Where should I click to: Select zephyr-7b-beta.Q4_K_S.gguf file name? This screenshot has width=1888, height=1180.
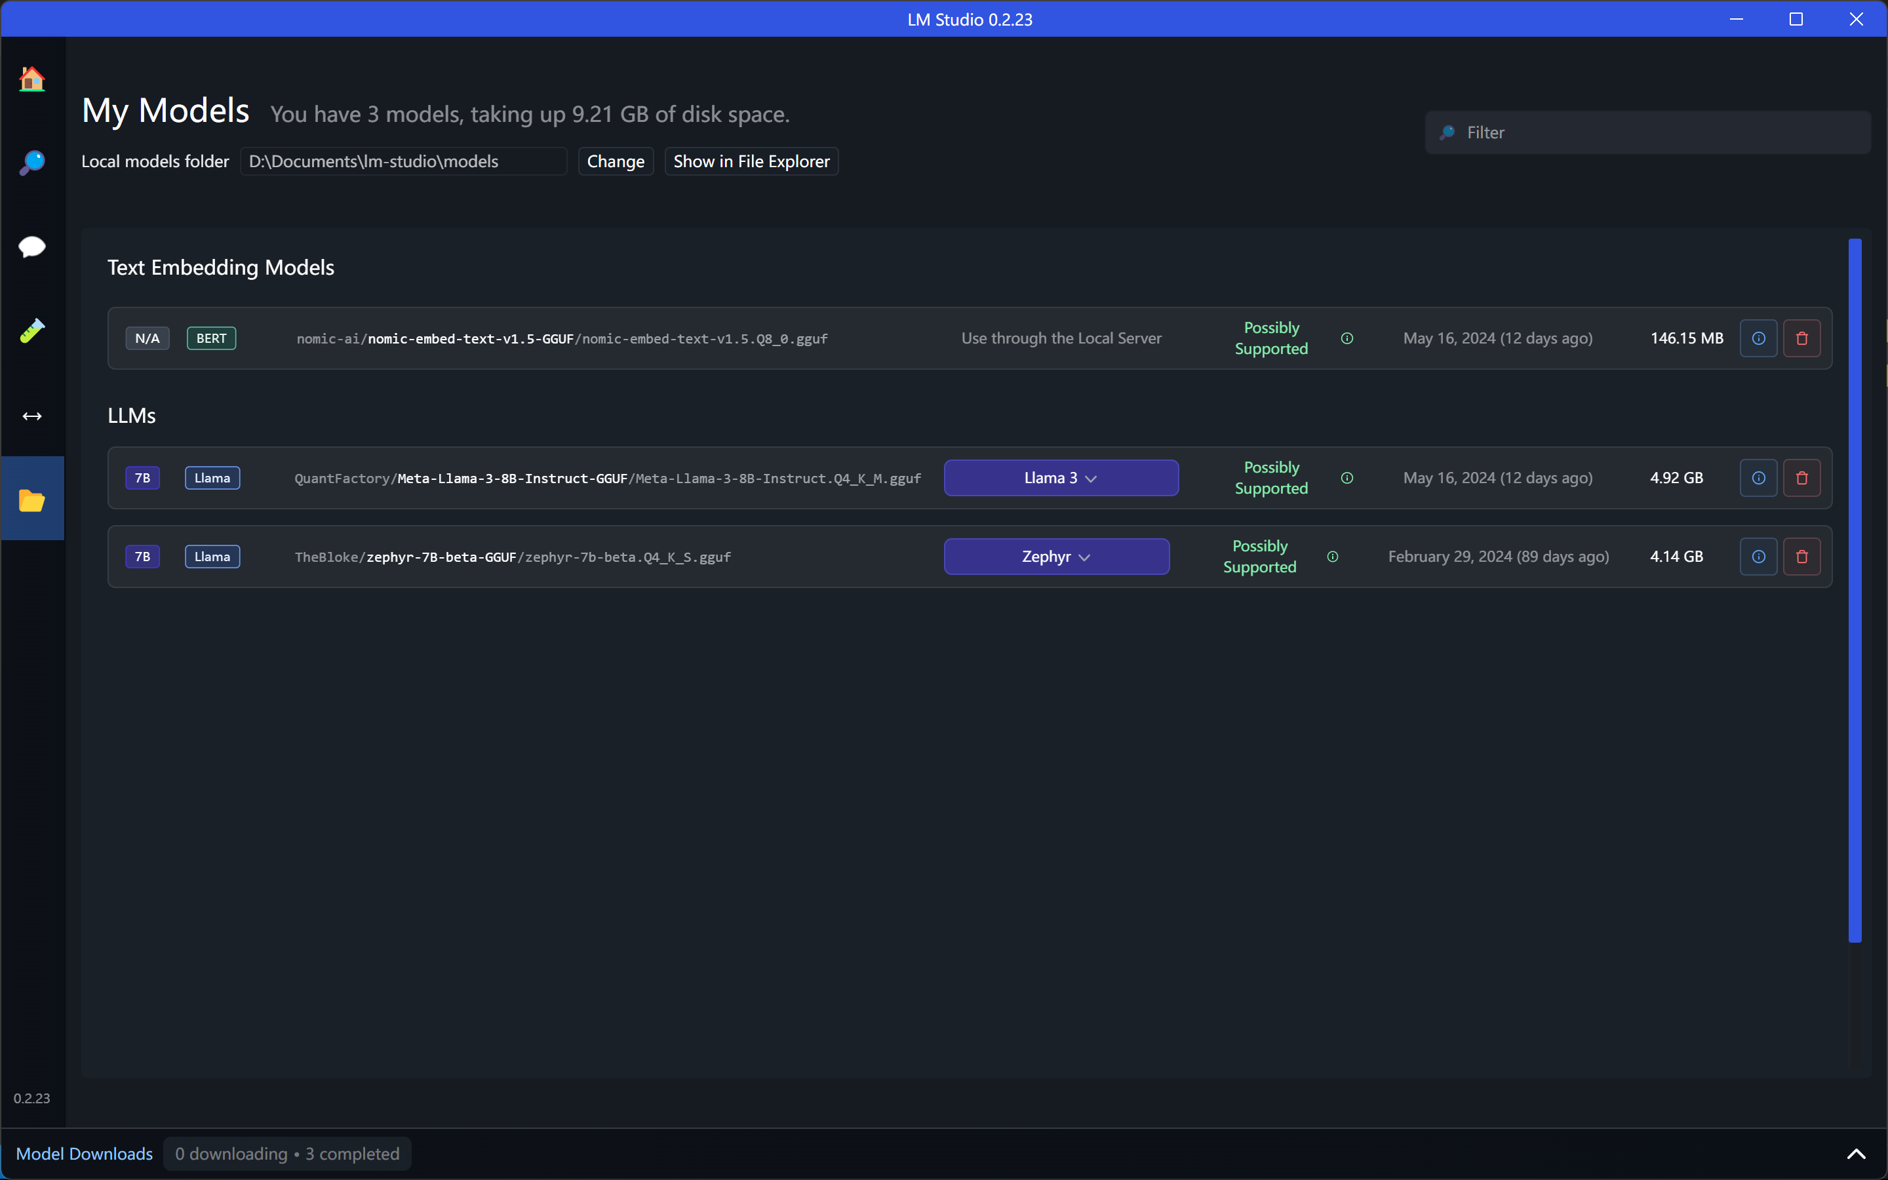(x=628, y=557)
